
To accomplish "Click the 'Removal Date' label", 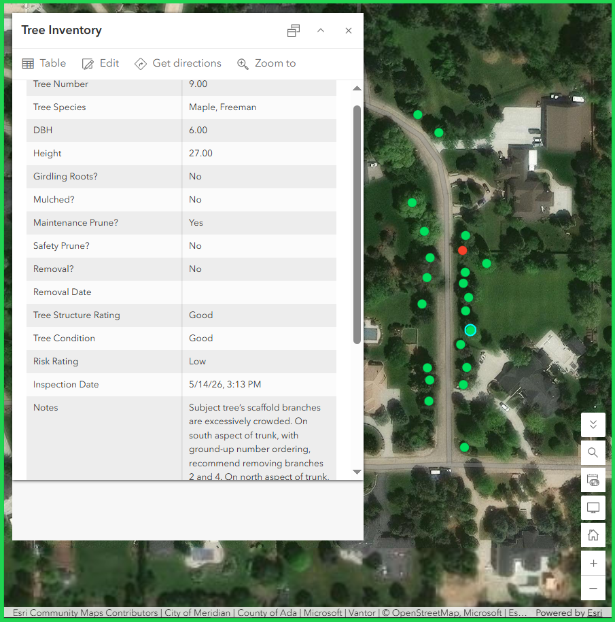I will [x=63, y=292].
